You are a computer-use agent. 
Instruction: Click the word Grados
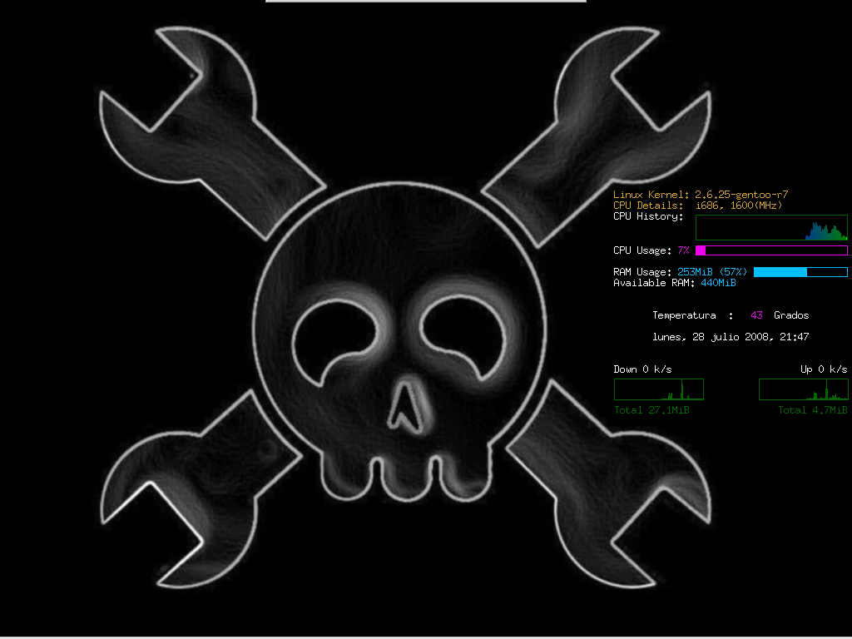tap(791, 315)
